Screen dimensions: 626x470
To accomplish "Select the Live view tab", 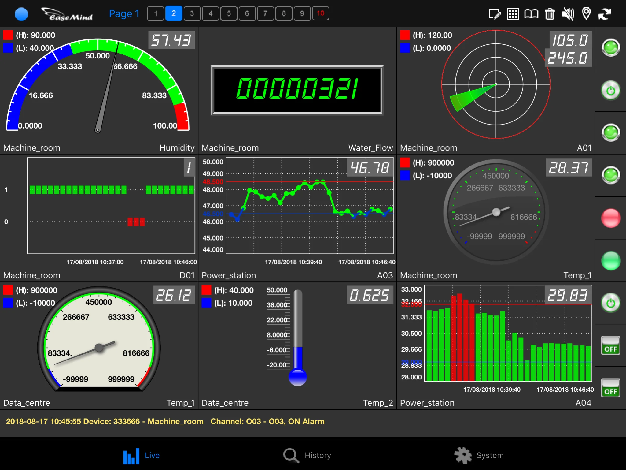I will [x=142, y=455].
